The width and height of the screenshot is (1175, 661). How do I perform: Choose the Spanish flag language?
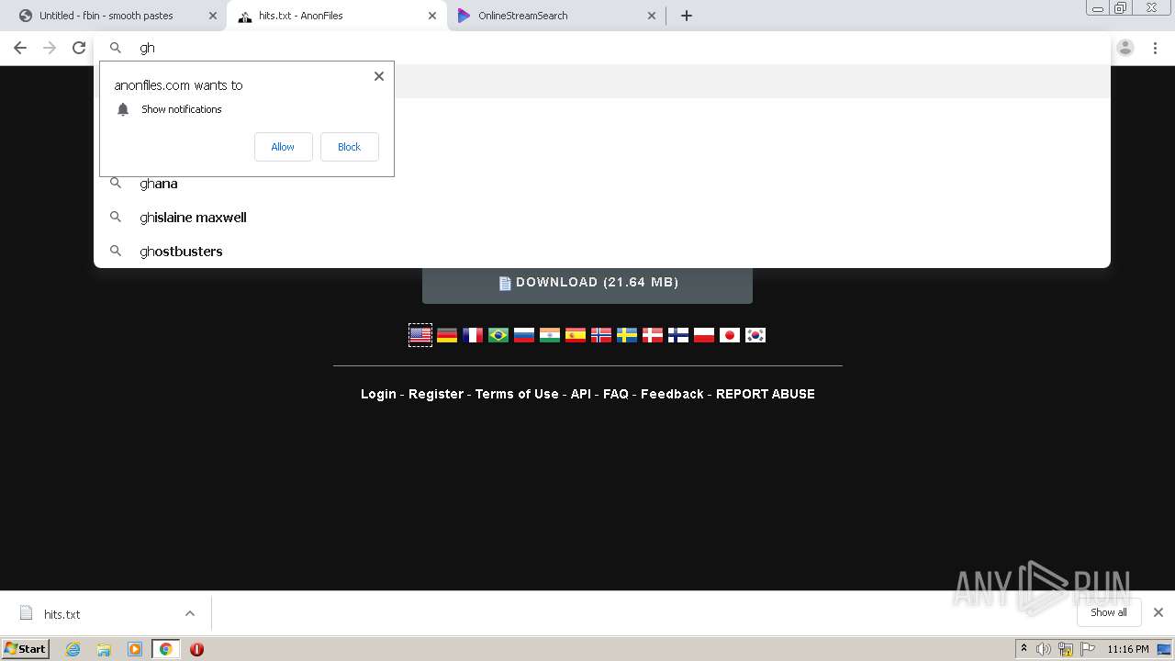point(576,335)
